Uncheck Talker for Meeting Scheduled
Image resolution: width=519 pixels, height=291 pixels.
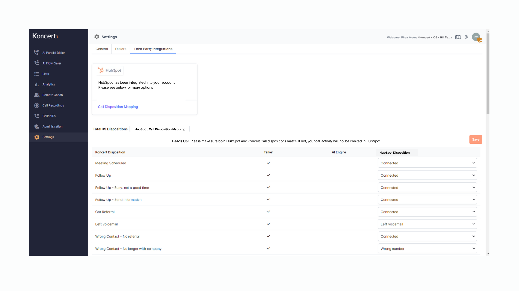click(268, 163)
